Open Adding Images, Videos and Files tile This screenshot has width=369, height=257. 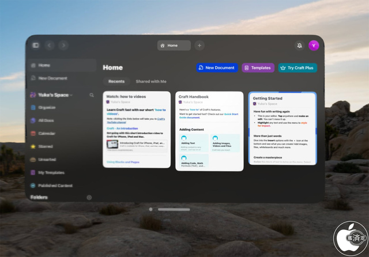225,143
